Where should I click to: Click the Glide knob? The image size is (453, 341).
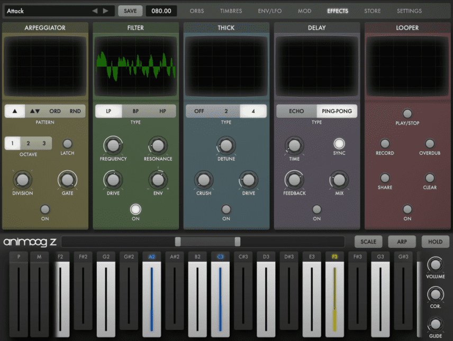436,324
